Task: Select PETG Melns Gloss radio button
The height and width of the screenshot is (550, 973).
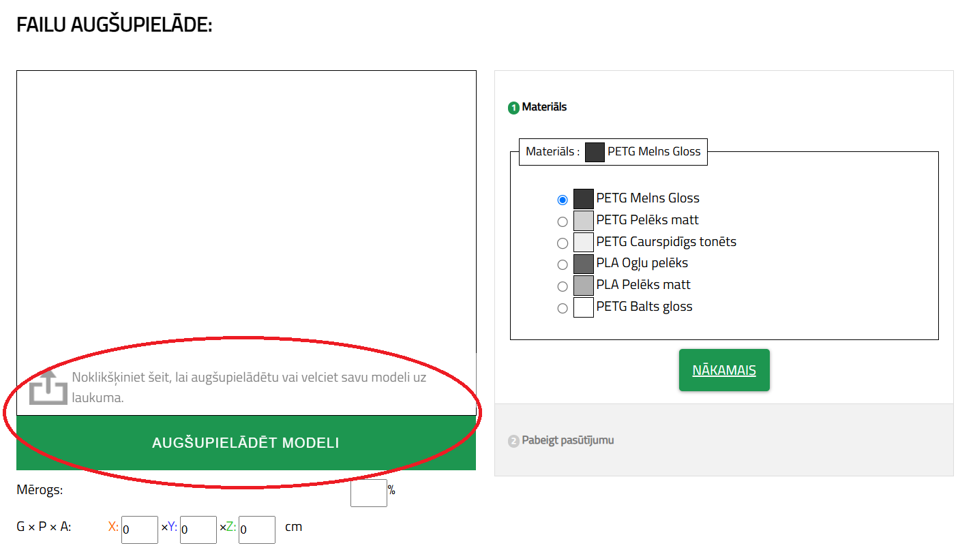Action: 563,200
